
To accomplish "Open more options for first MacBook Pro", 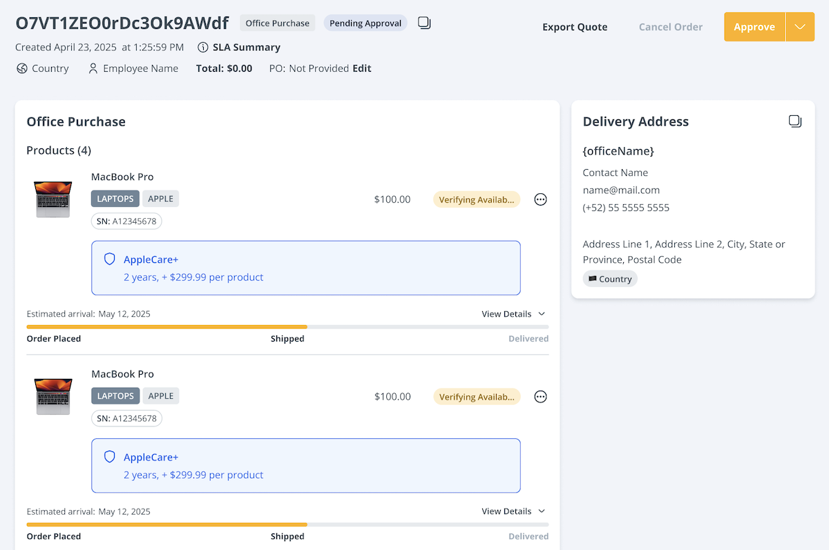I will pyautogui.click(x=541, y=199).
